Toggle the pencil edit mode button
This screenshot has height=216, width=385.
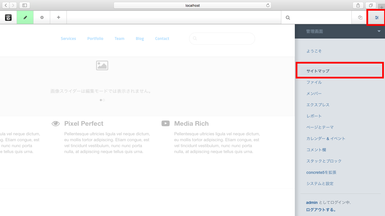pyautogui.click(x=25, y=17)
